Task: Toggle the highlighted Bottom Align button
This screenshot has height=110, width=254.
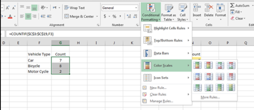Action: [x=34, y=8]
